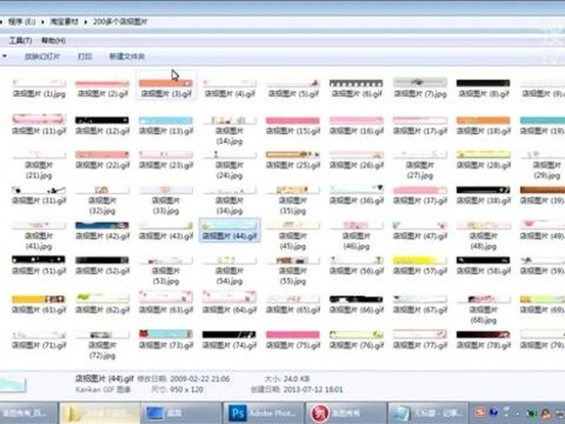Screen dimensions: 565x424
Task: Click the blue round system tray icon
Action: [494, 412]
